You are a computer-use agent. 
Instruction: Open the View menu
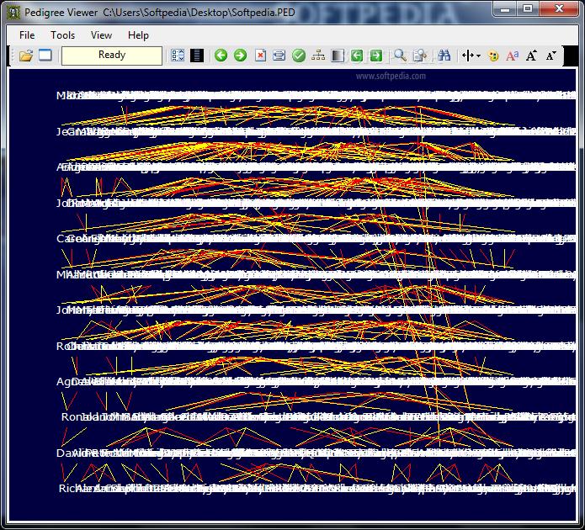coord(101,35)
